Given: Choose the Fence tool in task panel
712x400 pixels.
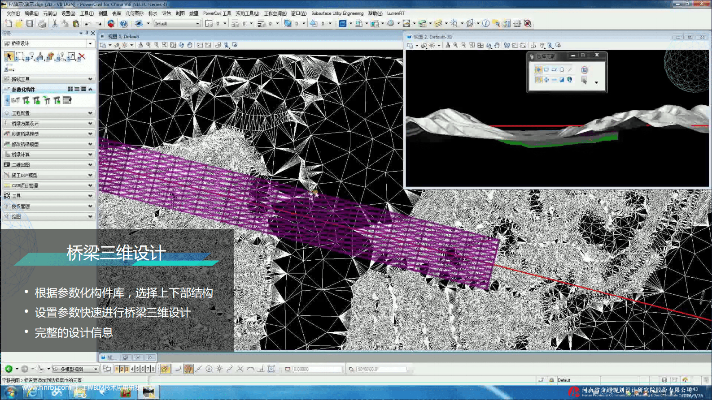Looking at the screenshot, I should (x=19, y=56).
